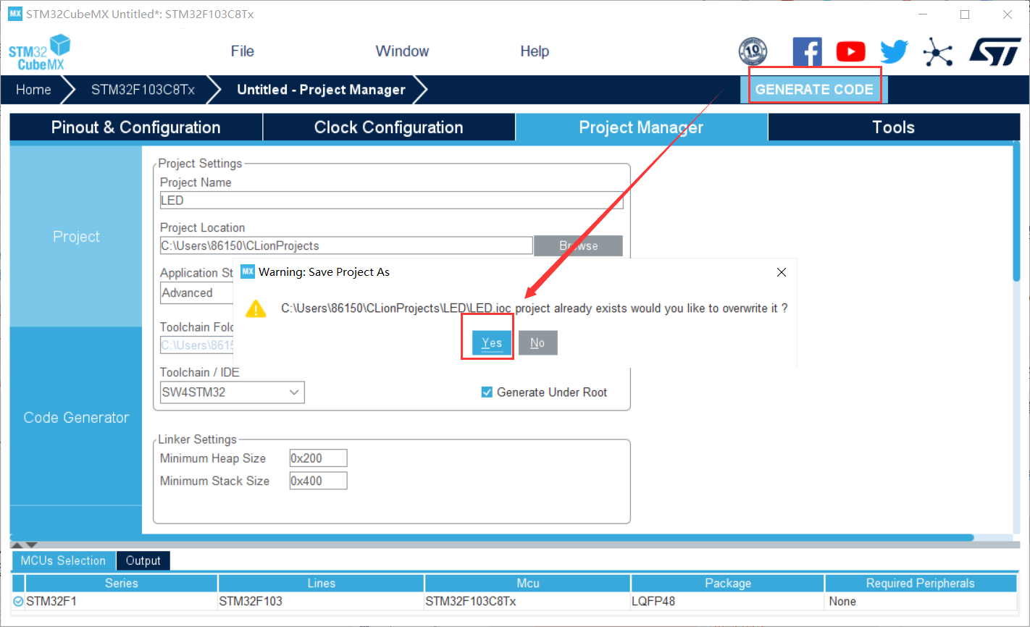Open the Window menu
Screen dimensions: 1030x627
click(x=402, y=51)
